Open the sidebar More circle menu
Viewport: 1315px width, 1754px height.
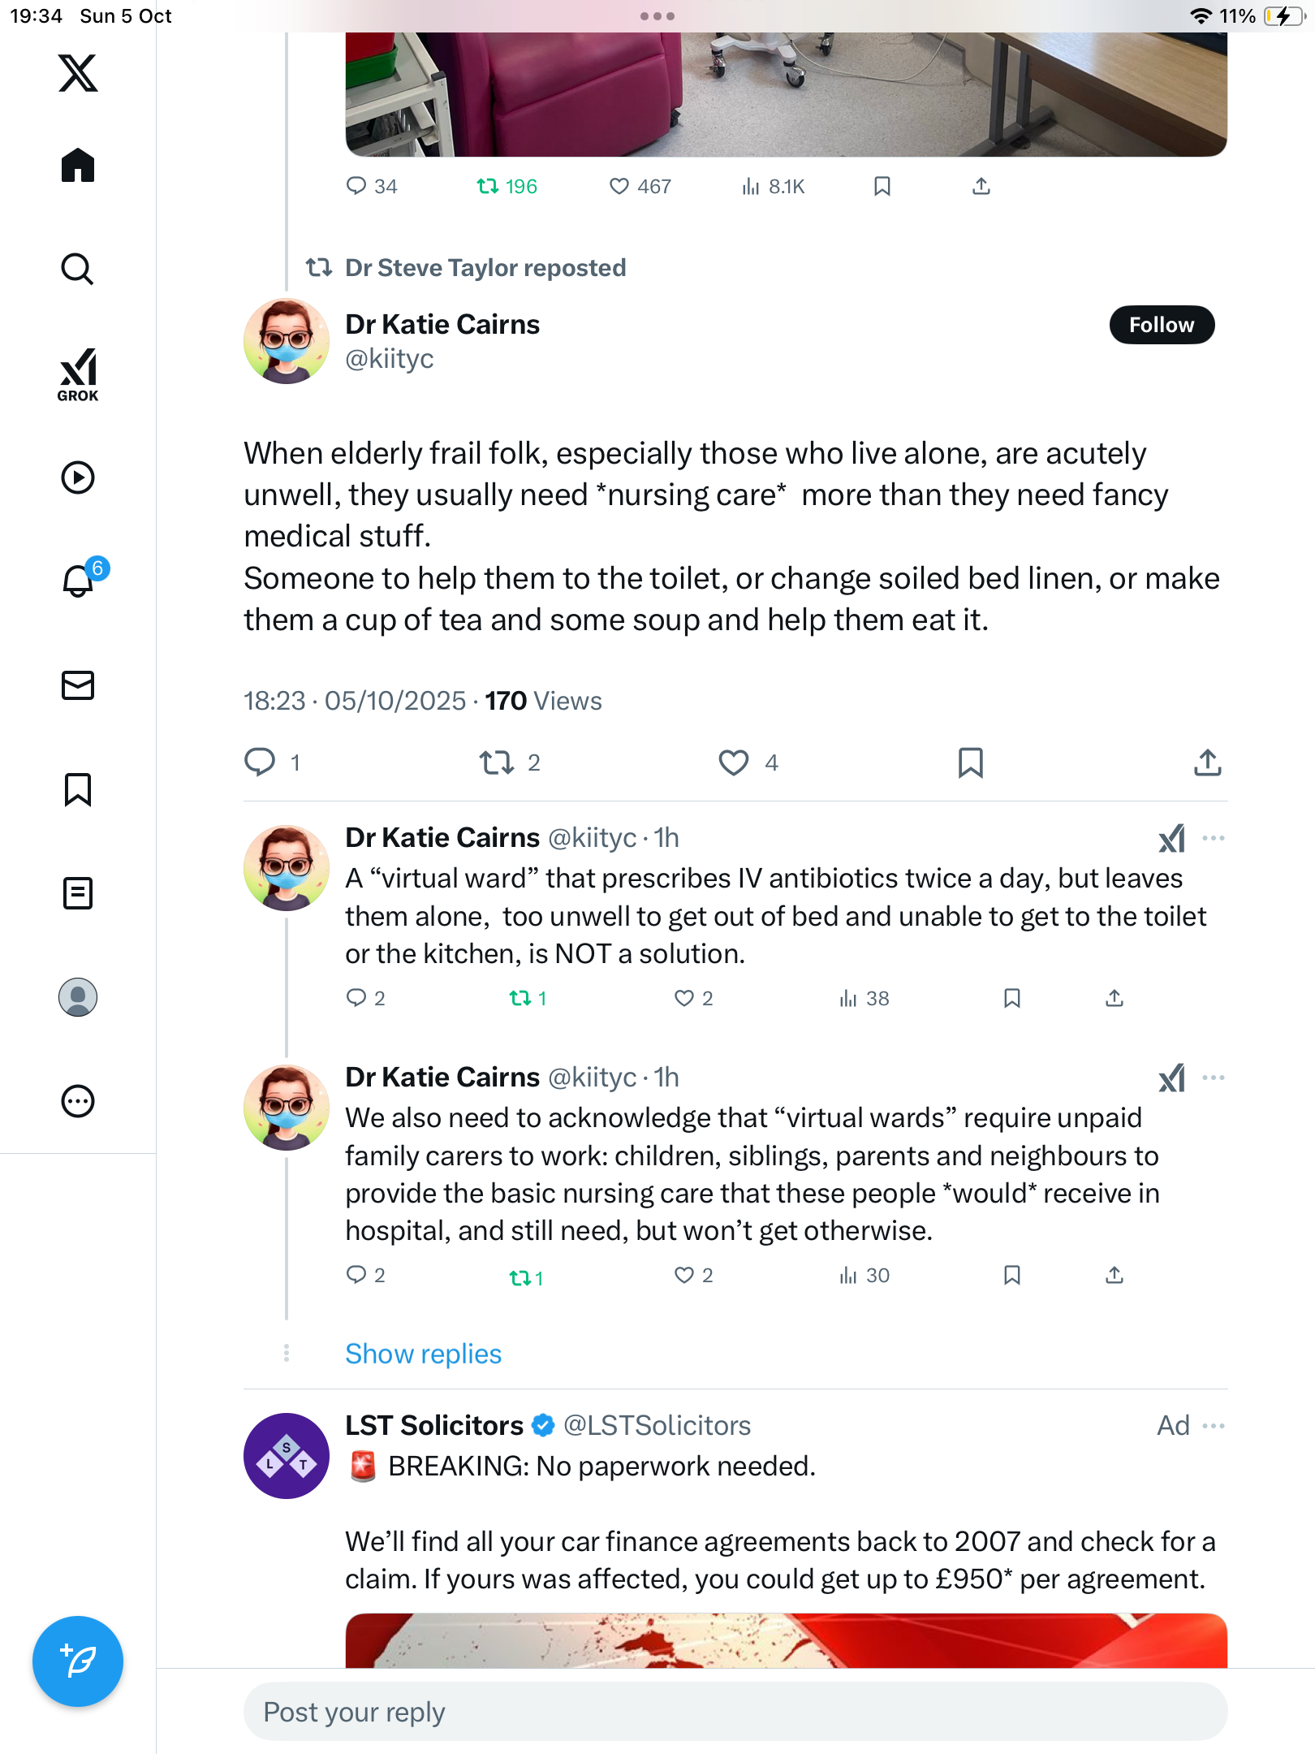click(x=78, y=1101)
